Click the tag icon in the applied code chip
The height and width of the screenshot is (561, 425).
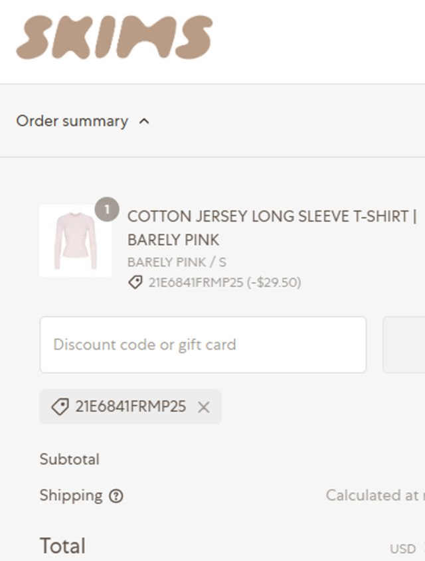[60, 406]
